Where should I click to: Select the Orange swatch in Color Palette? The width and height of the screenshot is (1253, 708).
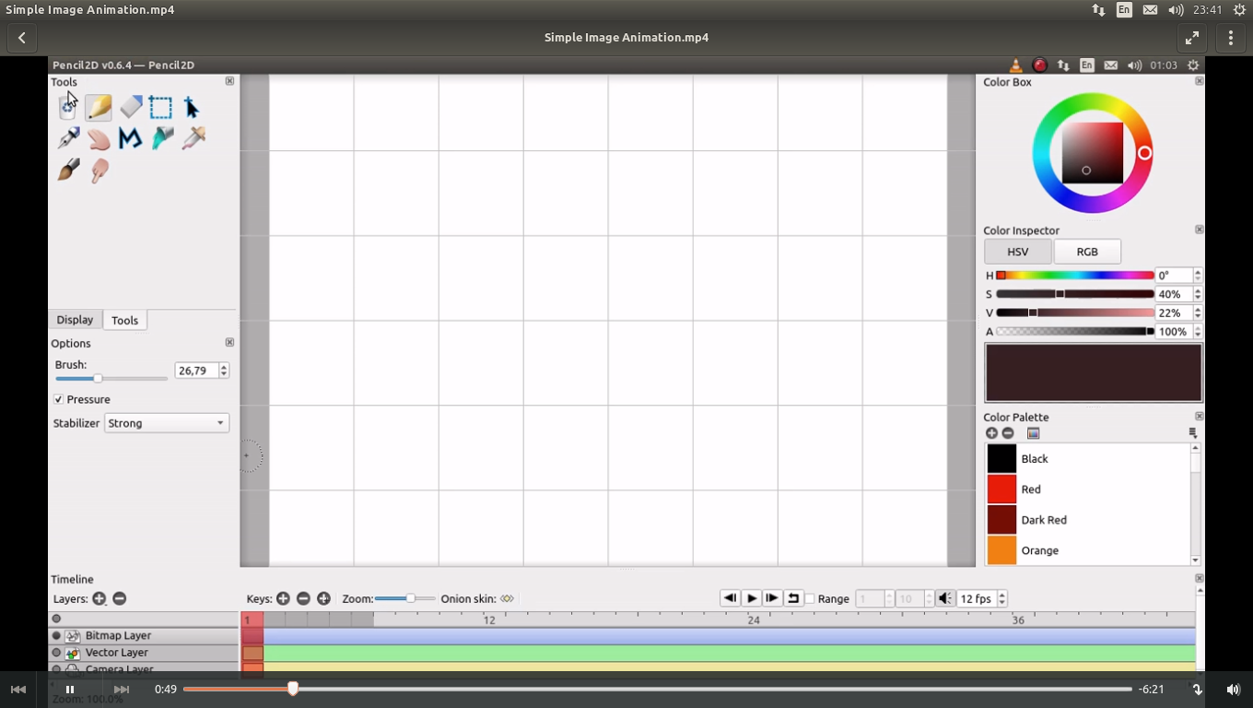pos(1002,550)
